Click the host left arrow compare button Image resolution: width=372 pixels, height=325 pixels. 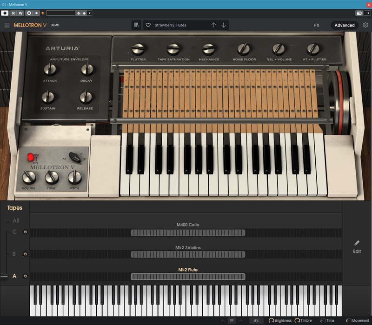[36, 13]
